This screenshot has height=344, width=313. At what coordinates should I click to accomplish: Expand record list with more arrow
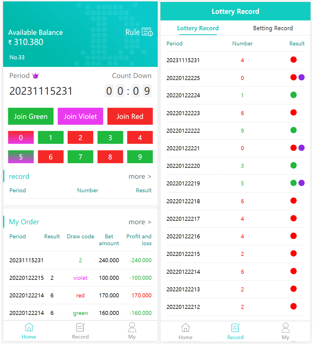click(140, 176)
